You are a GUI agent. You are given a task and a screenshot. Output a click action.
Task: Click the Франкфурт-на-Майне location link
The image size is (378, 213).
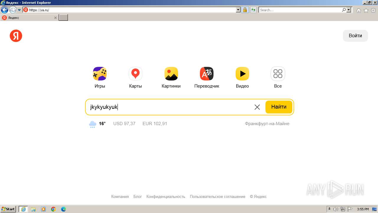click(267, 124)
